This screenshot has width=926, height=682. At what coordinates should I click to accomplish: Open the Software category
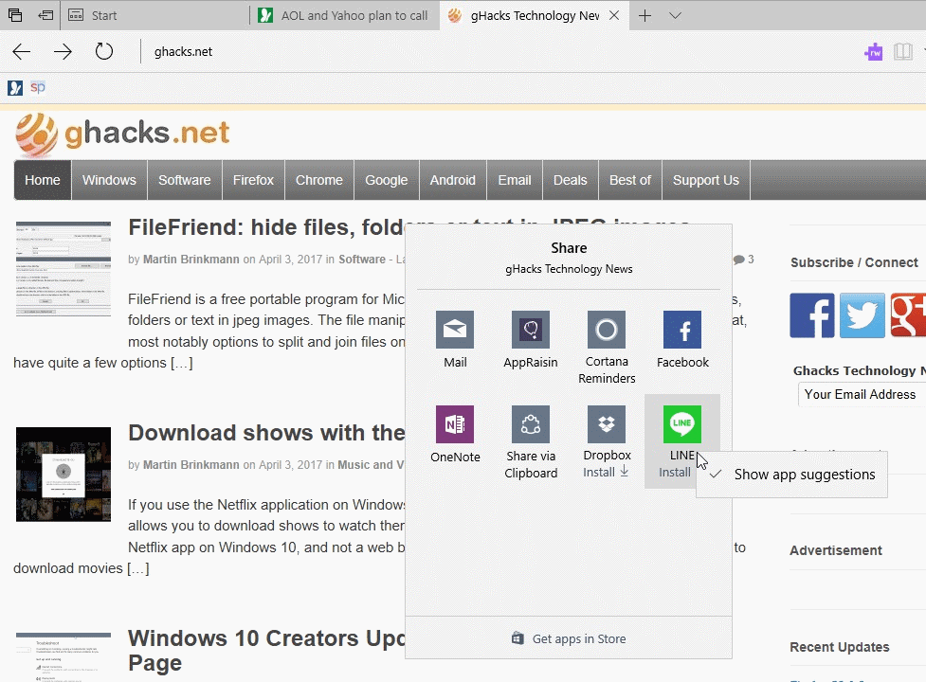(x=184, y=180)
